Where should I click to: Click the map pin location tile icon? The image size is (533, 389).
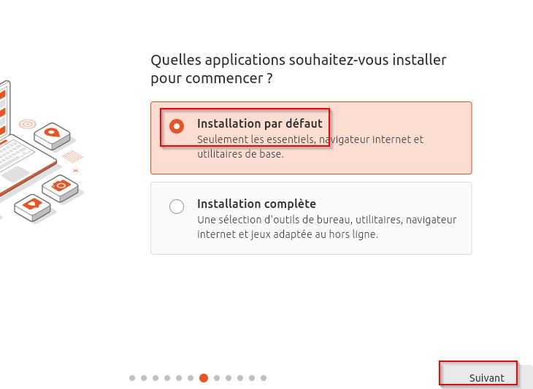[x=52, y=136]
